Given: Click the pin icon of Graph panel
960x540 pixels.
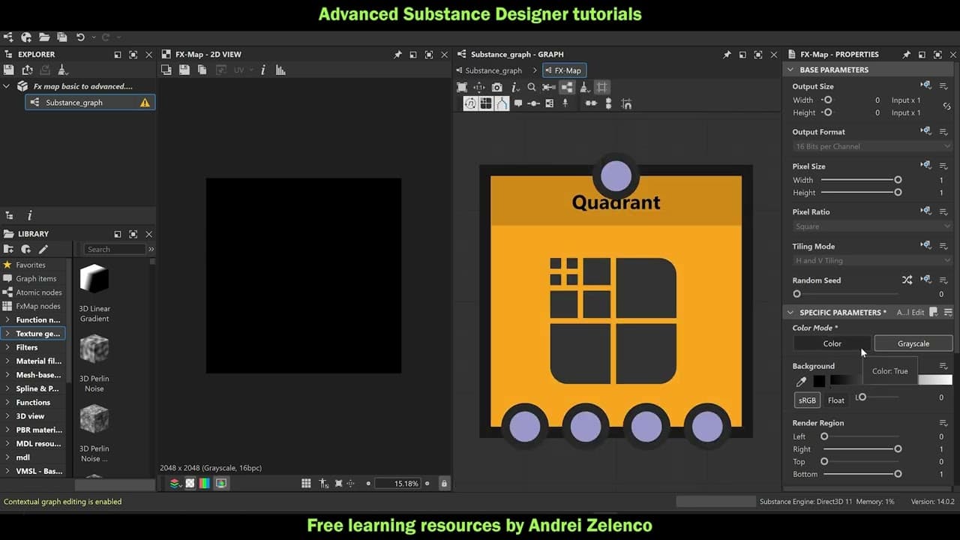Looking at the screenshot, I should coord(727,55).
